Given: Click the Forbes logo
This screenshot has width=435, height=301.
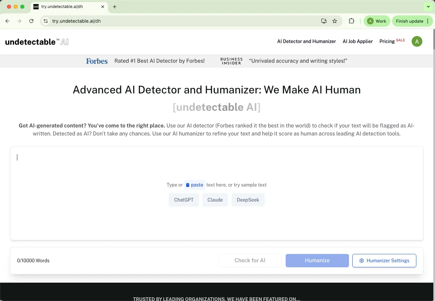Looking at the screenshot, I should point(97,61).
